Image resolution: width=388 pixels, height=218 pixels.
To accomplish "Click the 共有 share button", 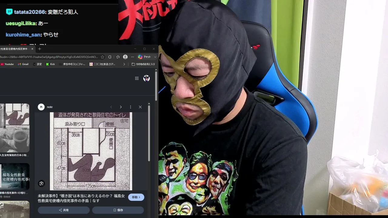I will 64,210.
